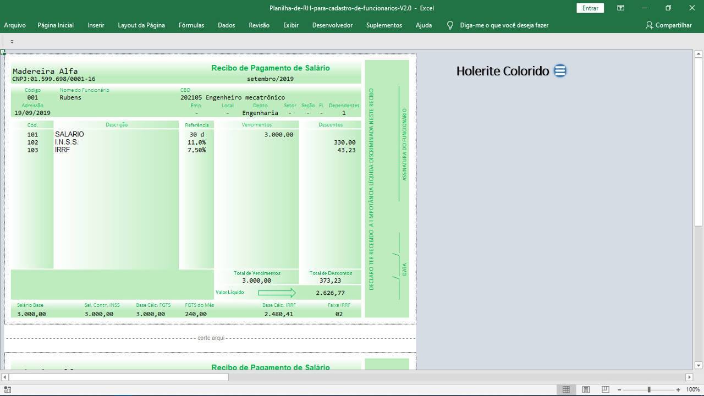Image resolution: width=704 pixels, height=396 pixels.
Task: Open the Suplementos tab
Action: [384, 25]
